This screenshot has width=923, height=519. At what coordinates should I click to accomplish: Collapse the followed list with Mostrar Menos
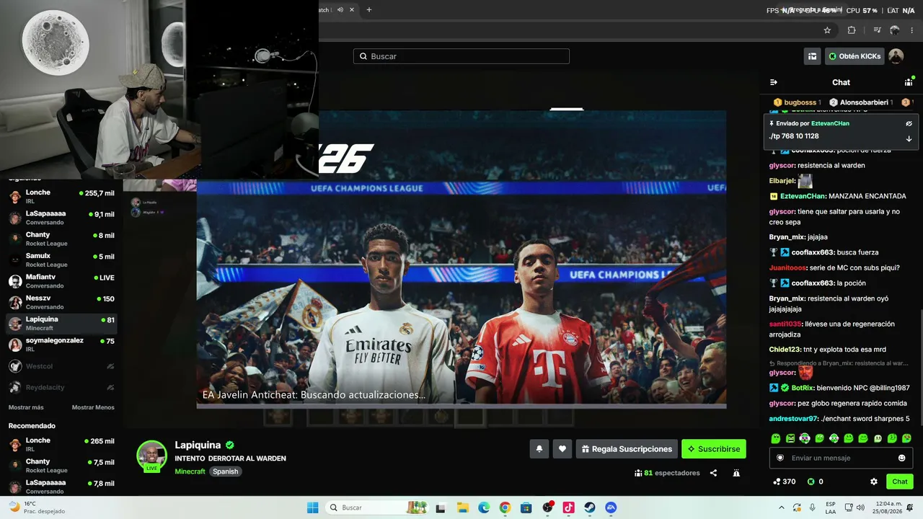pos(93,407)
